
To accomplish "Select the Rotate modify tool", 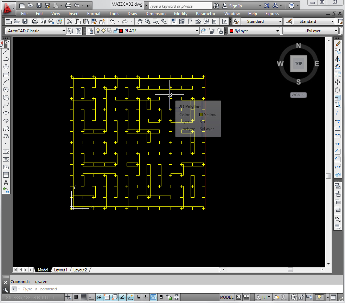I will pos(338,90).
